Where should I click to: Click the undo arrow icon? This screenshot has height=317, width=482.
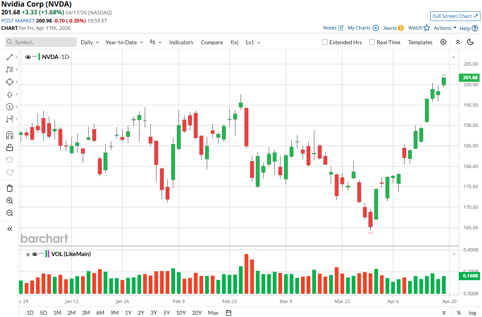[x=10, y=160]
